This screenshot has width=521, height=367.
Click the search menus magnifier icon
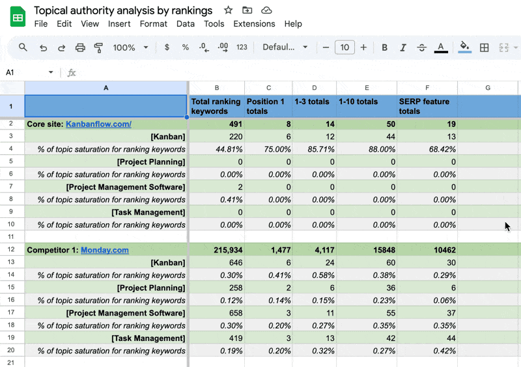[x=23, y=48]
